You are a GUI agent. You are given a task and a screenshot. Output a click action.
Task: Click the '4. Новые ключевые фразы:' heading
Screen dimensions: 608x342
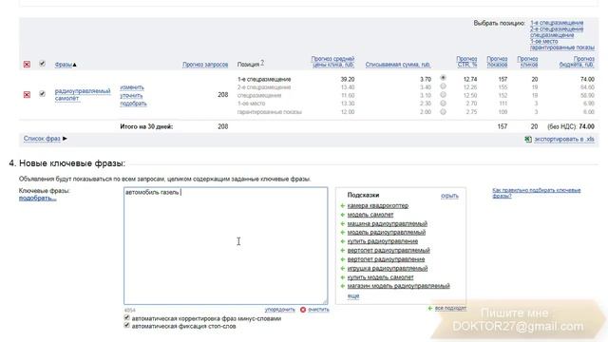(67, 163)
